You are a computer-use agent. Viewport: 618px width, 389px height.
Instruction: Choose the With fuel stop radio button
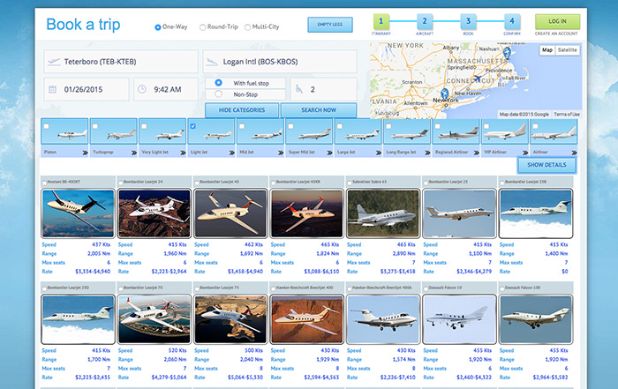coord(218,83)
